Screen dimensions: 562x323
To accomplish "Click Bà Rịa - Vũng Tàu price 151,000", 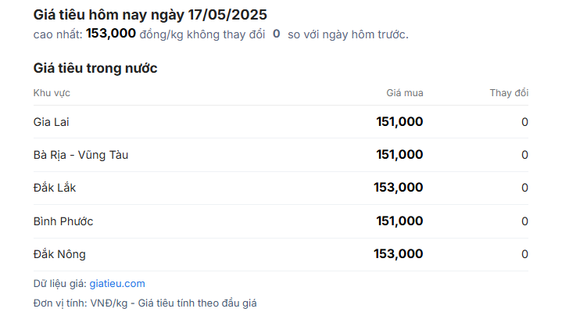I will [x=399, y=155].
